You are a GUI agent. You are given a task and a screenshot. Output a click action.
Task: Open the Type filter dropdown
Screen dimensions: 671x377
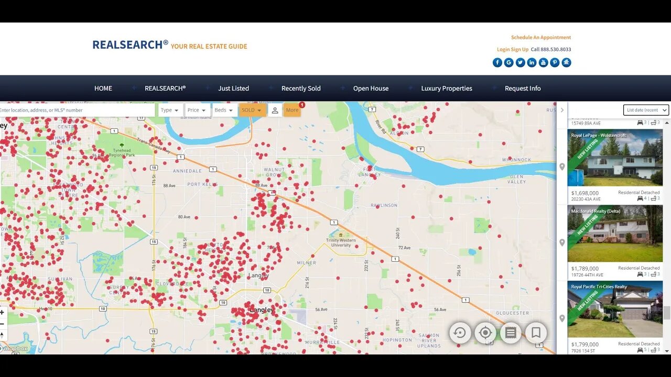(x=170, y=110)
